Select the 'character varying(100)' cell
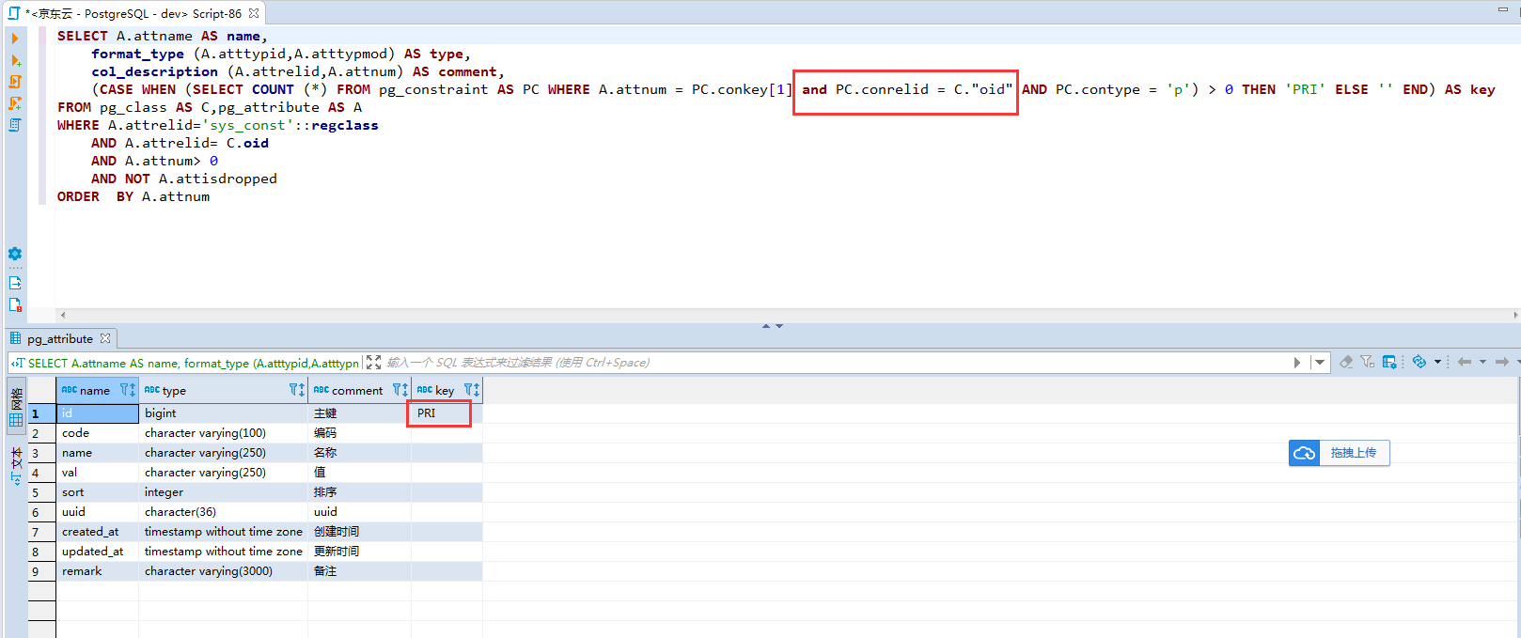Screen dimensions: 1521x638 (x=224, y=433)
